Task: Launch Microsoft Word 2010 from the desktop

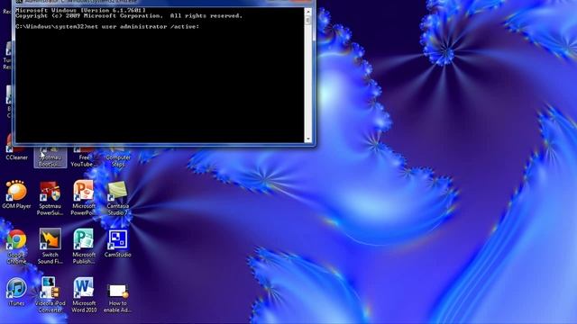Action: [x=84, y=295]
